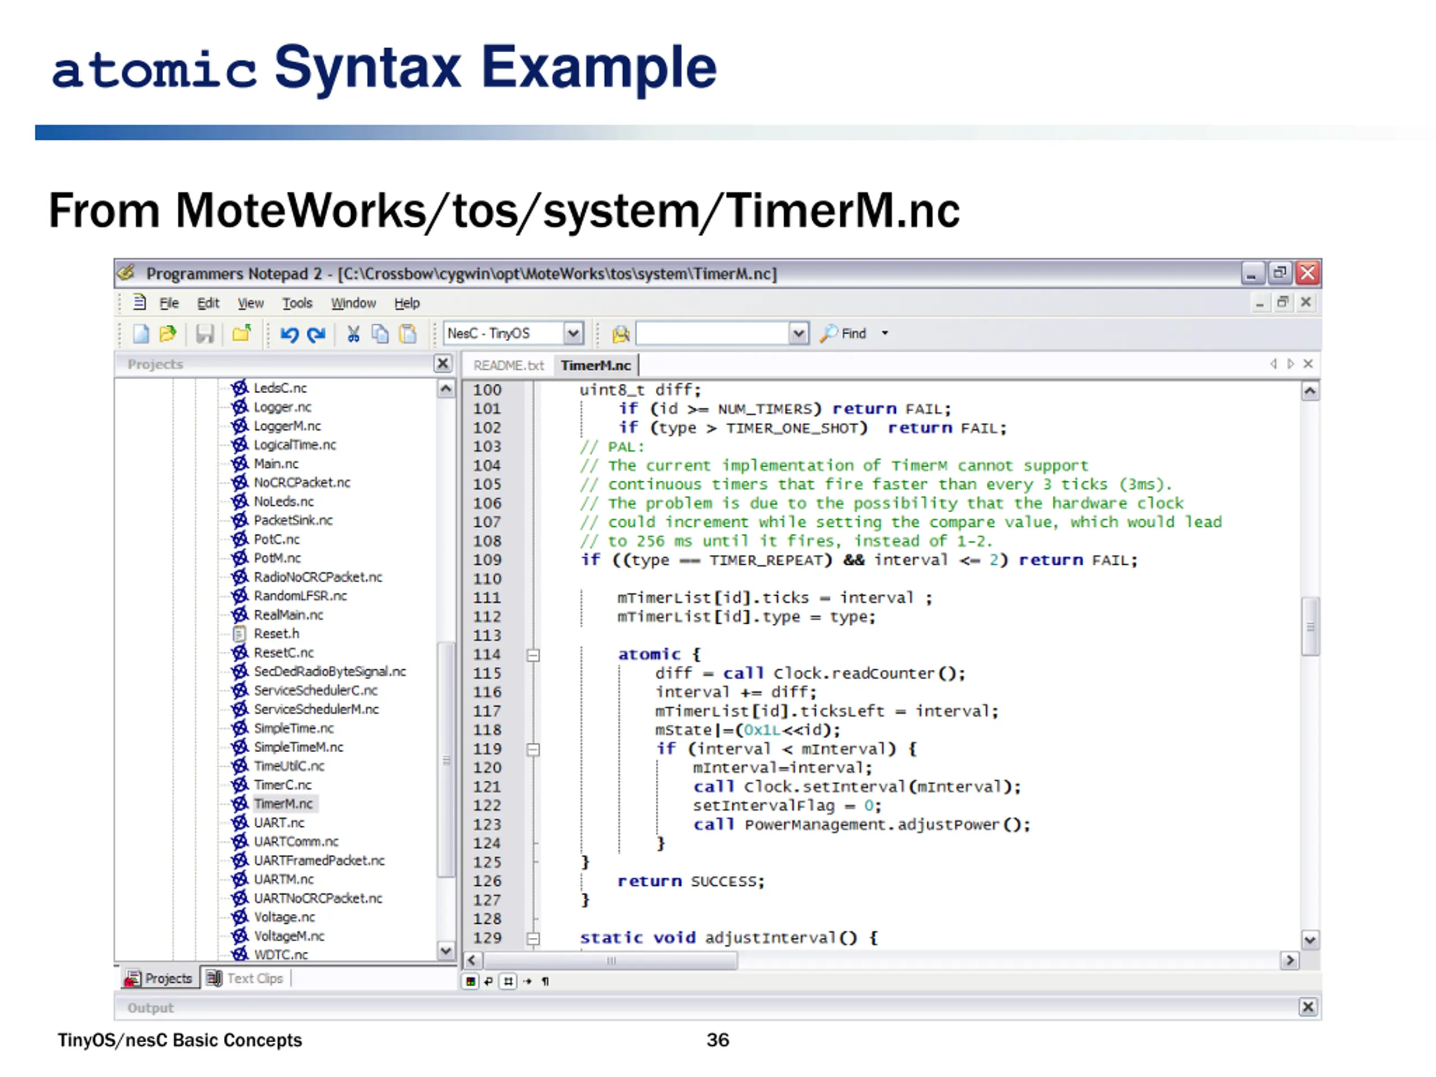Close the Output panel
The image size is (1436, 1077).
(x=1308, y=1007)
